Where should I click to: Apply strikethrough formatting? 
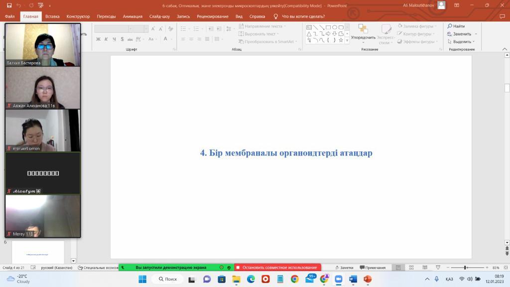123,38
